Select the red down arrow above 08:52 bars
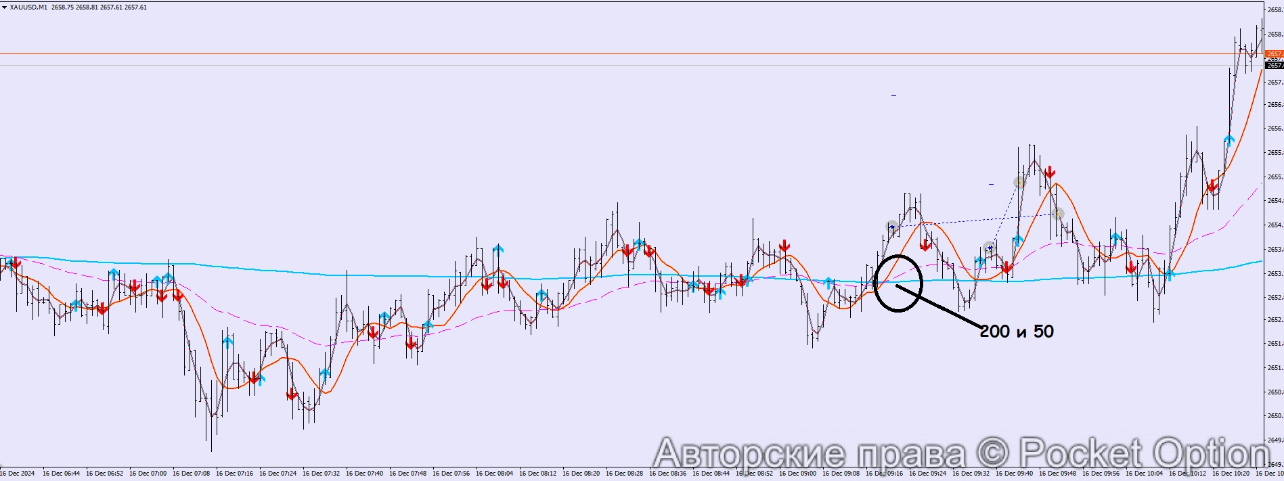 (784, 245)
